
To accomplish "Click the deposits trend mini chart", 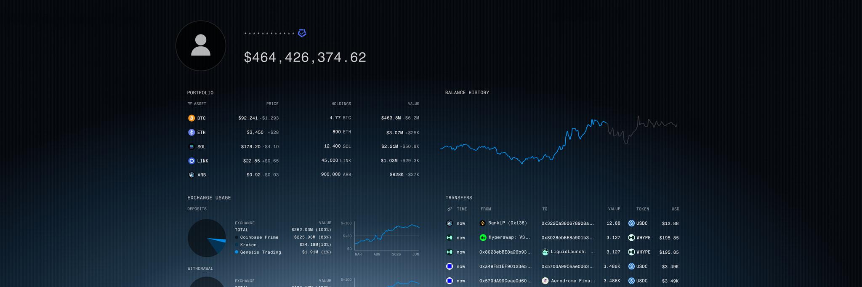I will pos(387,236).
